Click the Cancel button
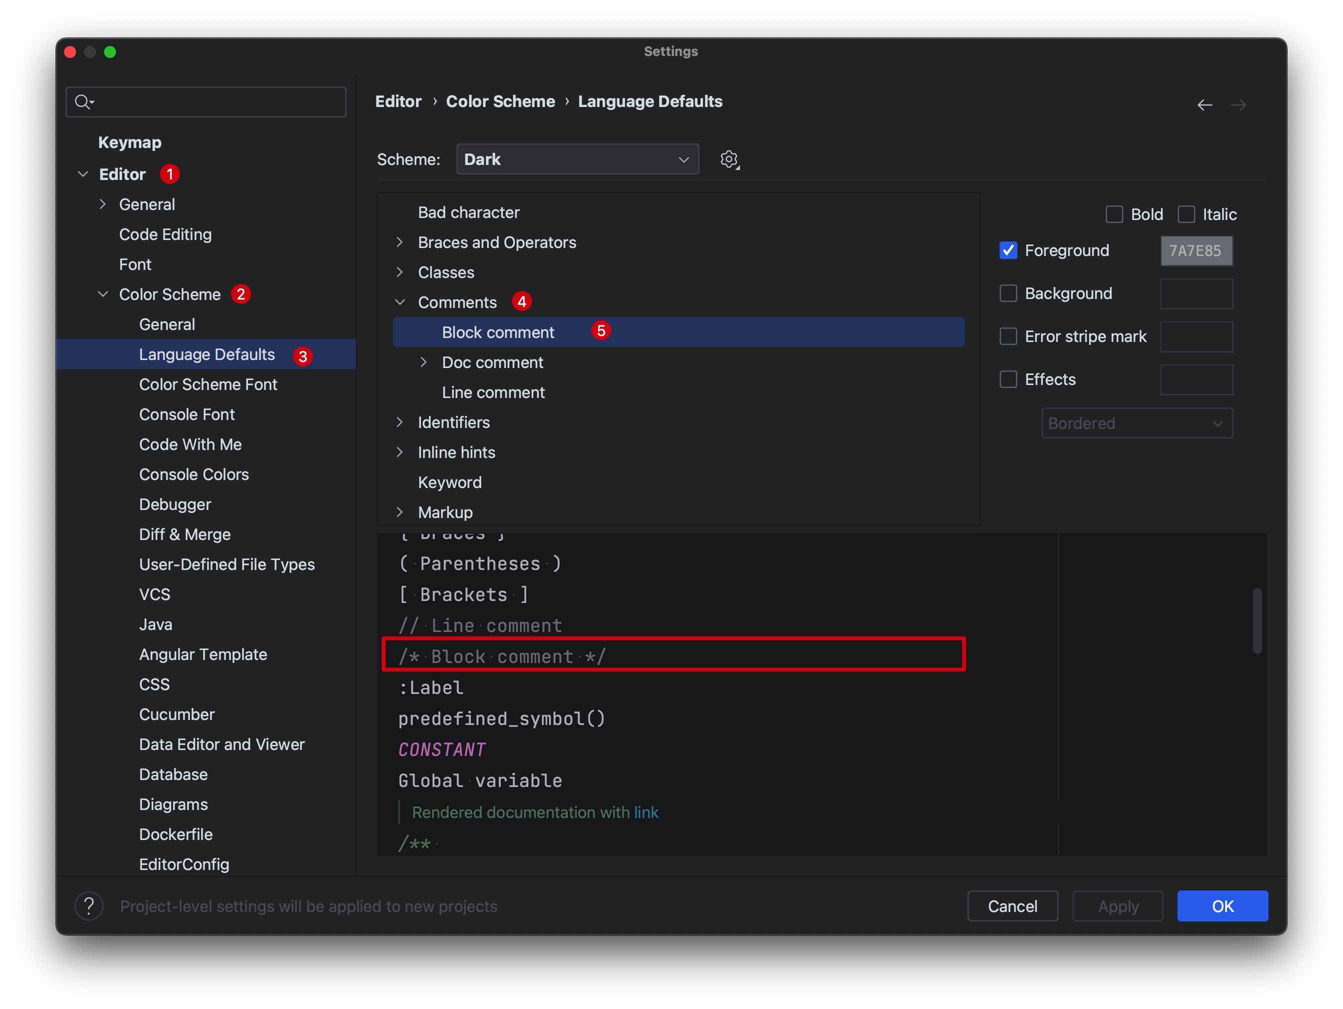Viewport: 1343px width, 1009px height. pyautogui.click(x=1012, y=906)
